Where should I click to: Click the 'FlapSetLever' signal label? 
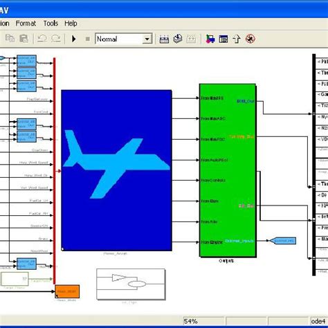pyautogui.click(x=37, y=99)
